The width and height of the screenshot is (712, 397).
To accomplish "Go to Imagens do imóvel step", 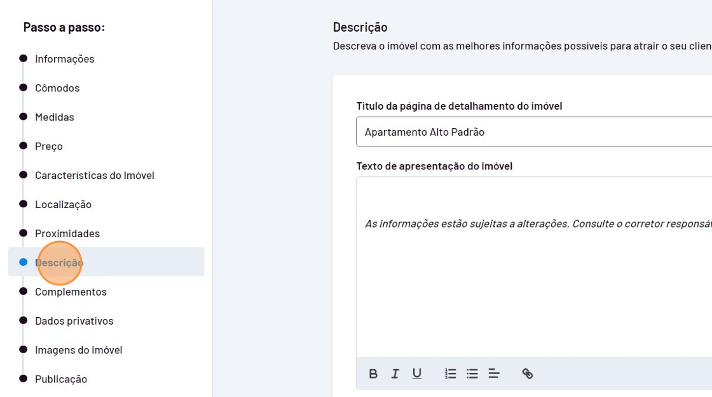I will tap(79, 350).
